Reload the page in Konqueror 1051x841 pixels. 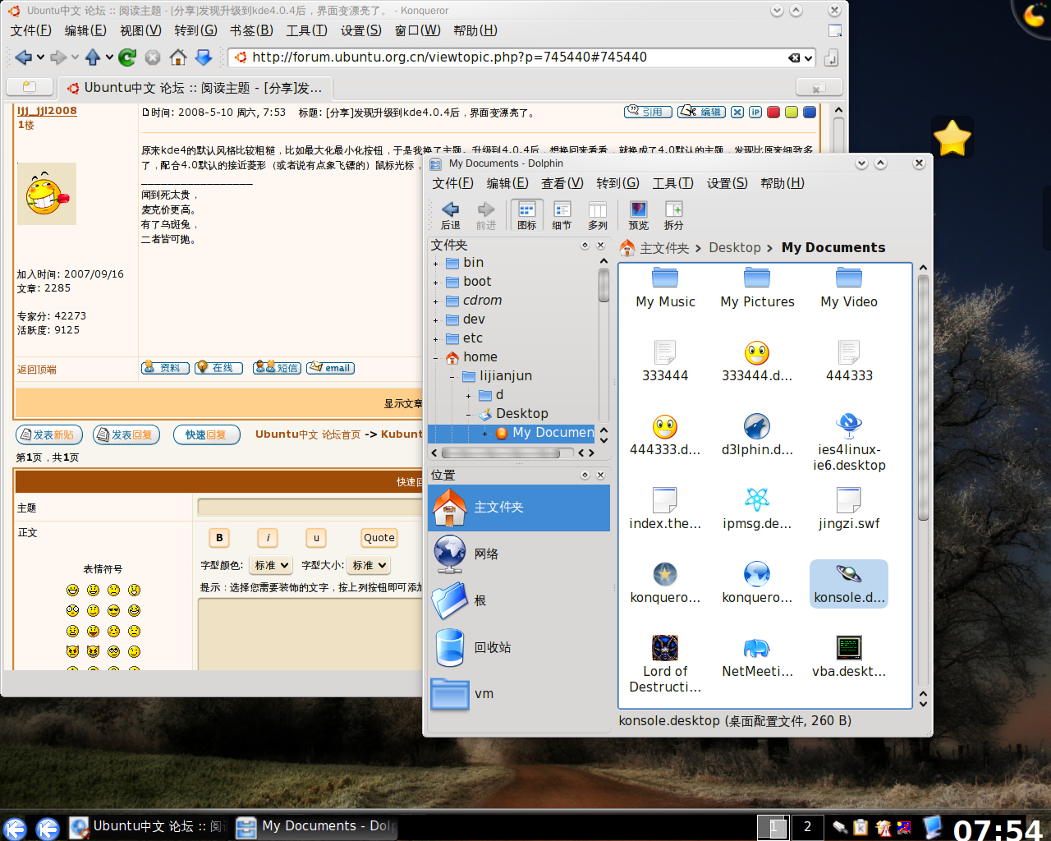click(x=126, y=57)
